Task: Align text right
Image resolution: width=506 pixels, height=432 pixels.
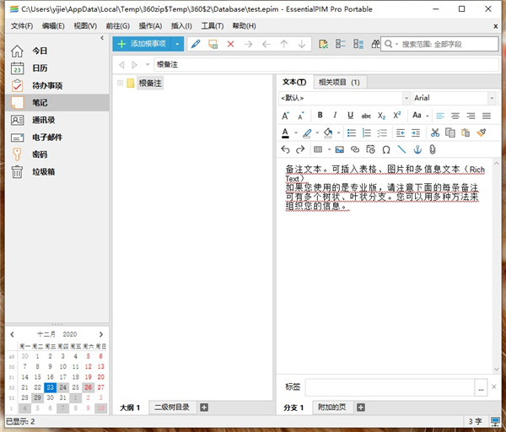Action: pyautogui.click(x=471, y=116)
